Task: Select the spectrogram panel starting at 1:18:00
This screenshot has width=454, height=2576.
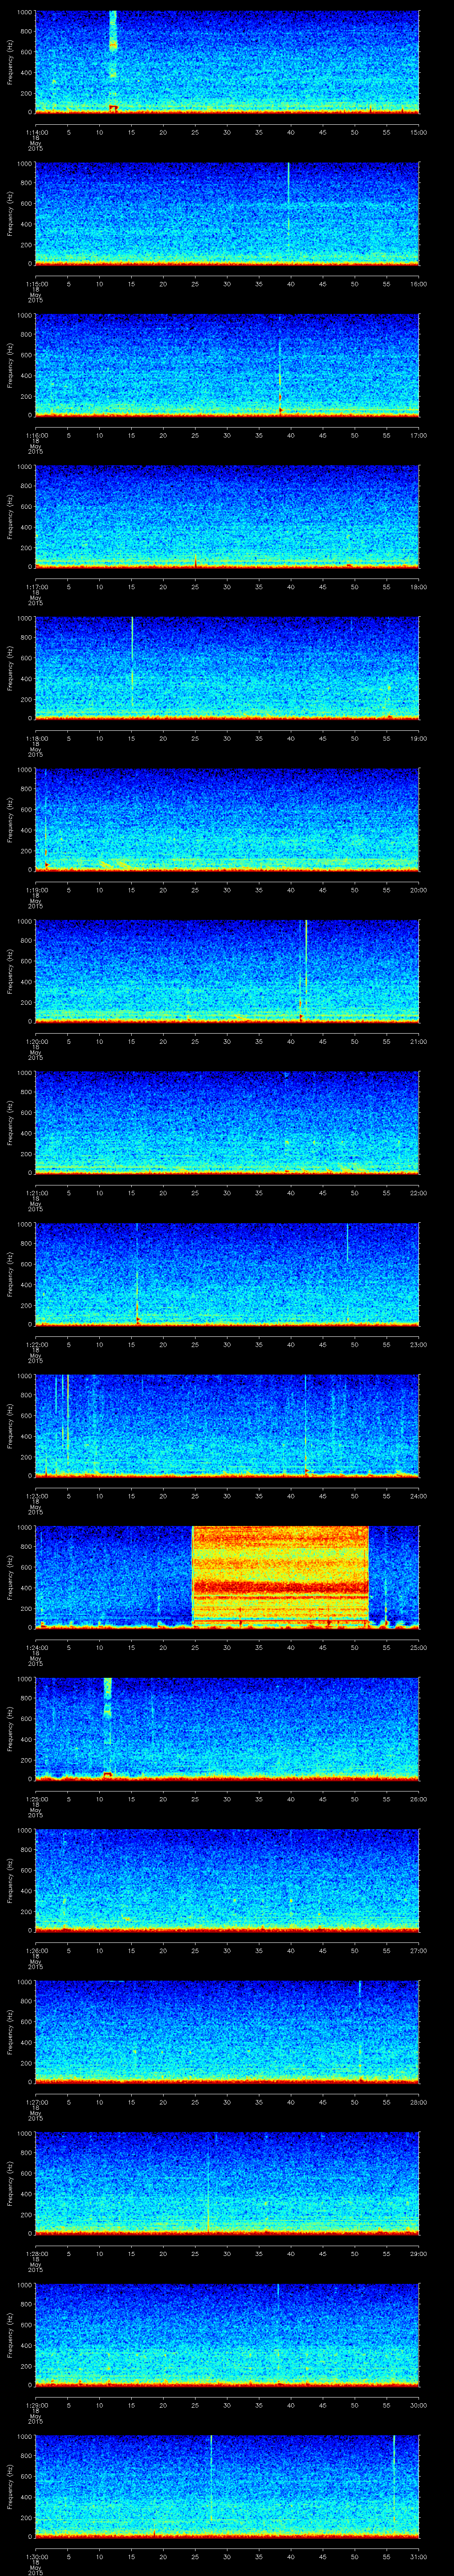Action: click(227, 668)
